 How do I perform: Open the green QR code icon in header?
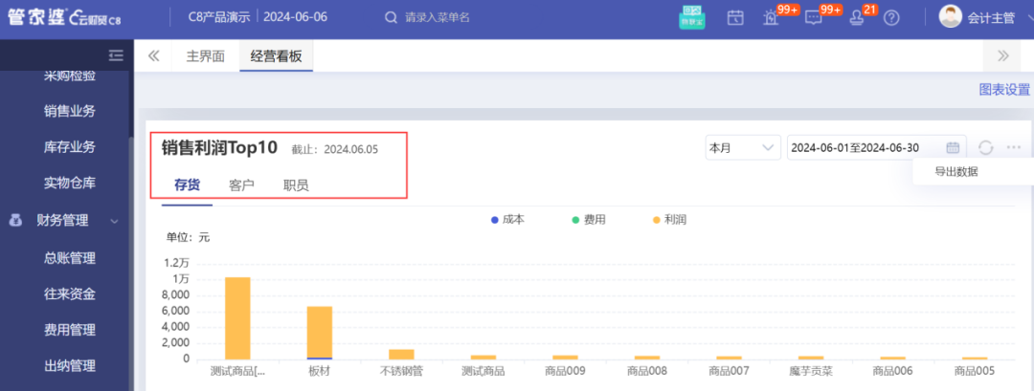tap(692, 17)
